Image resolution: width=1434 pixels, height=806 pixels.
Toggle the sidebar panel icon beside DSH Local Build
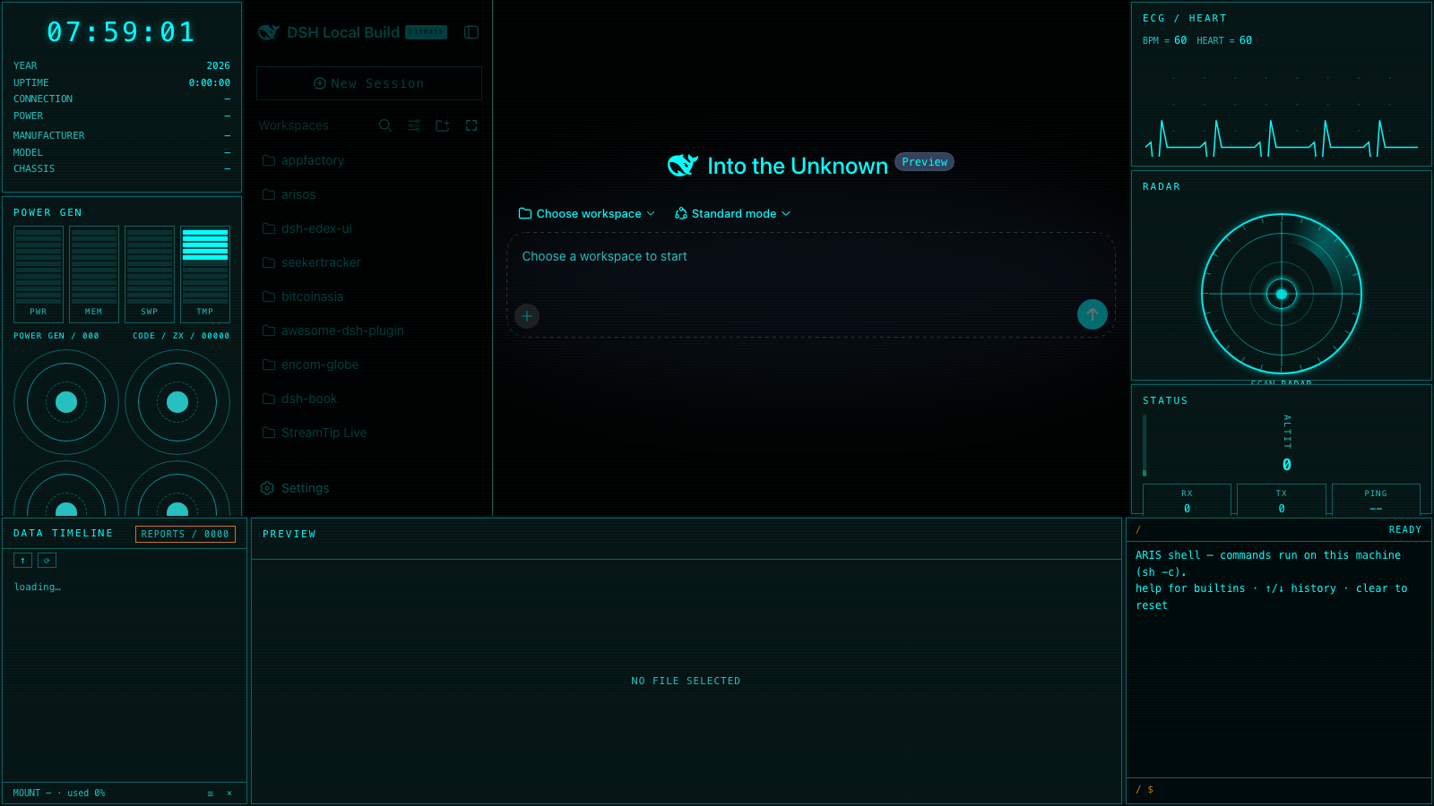click(471, 32)
